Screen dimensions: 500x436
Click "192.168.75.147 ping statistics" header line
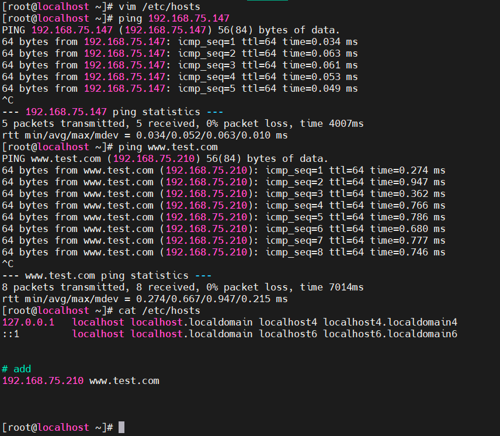click(113, 112)
